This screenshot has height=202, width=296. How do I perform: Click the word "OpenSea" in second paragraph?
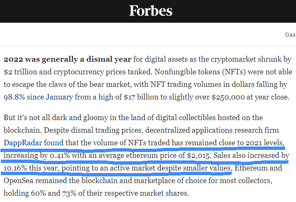pyautogui.click(x=18, y=181)
